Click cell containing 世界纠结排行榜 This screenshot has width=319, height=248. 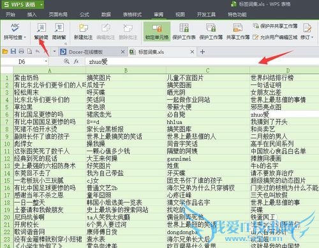(285, 78)
